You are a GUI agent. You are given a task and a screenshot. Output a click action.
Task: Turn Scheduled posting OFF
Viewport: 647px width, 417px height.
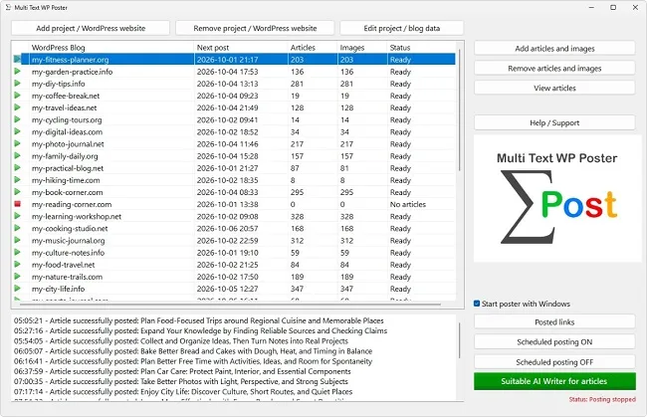point(554,361)
